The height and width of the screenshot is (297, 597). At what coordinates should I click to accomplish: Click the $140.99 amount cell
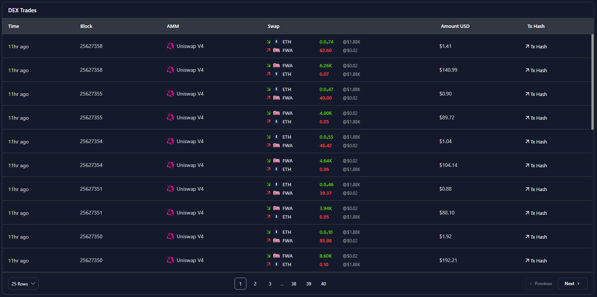tap(448, 70)
